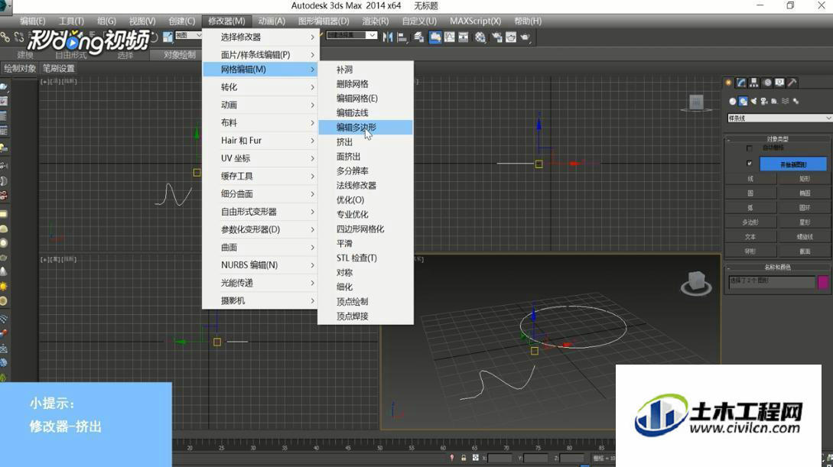Select the Geometry category icon
Screen dimensions: 833x467
[x=733, y=101]
